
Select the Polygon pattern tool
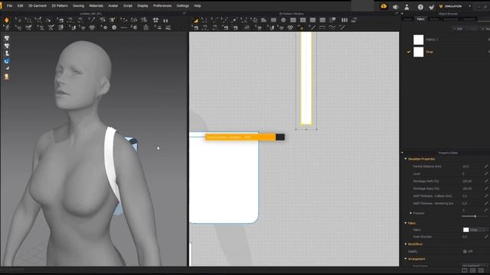pos(263,21)
